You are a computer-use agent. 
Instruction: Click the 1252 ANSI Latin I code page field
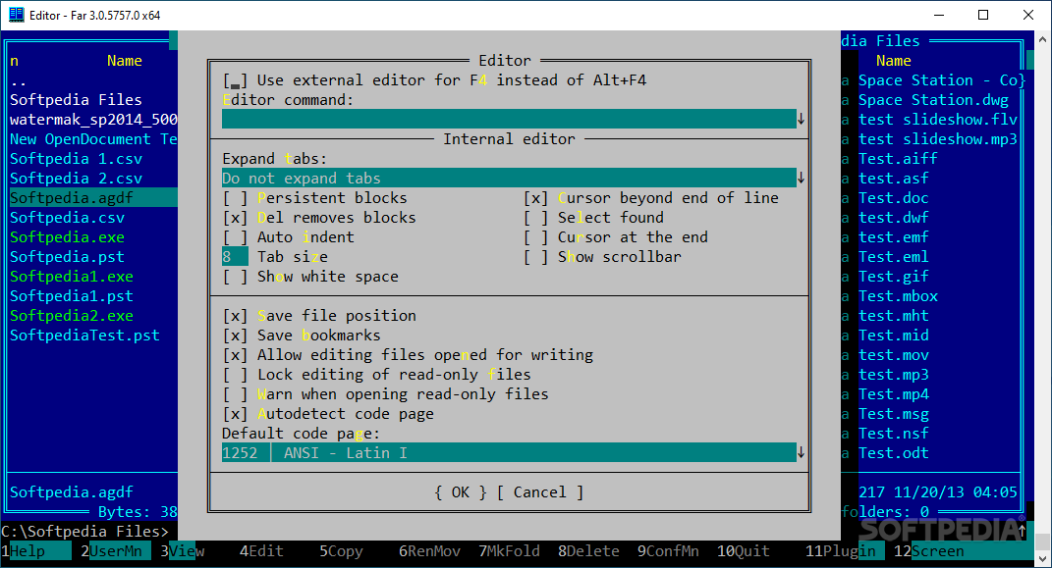pyautogui.click(x=509, y=453)
